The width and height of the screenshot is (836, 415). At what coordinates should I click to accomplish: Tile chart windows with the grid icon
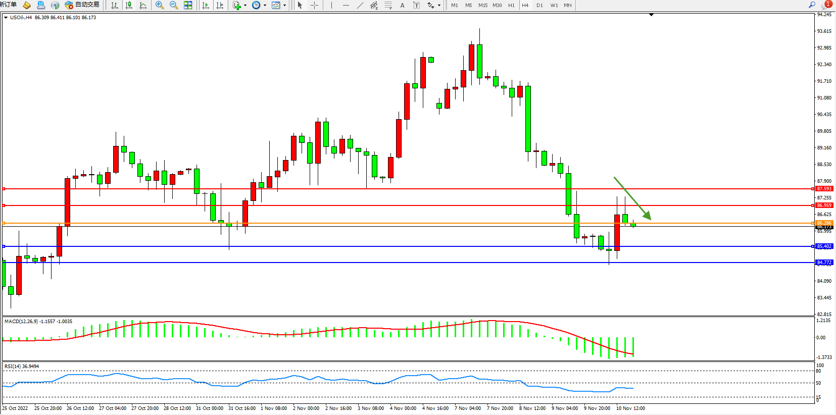coord(188,5)
